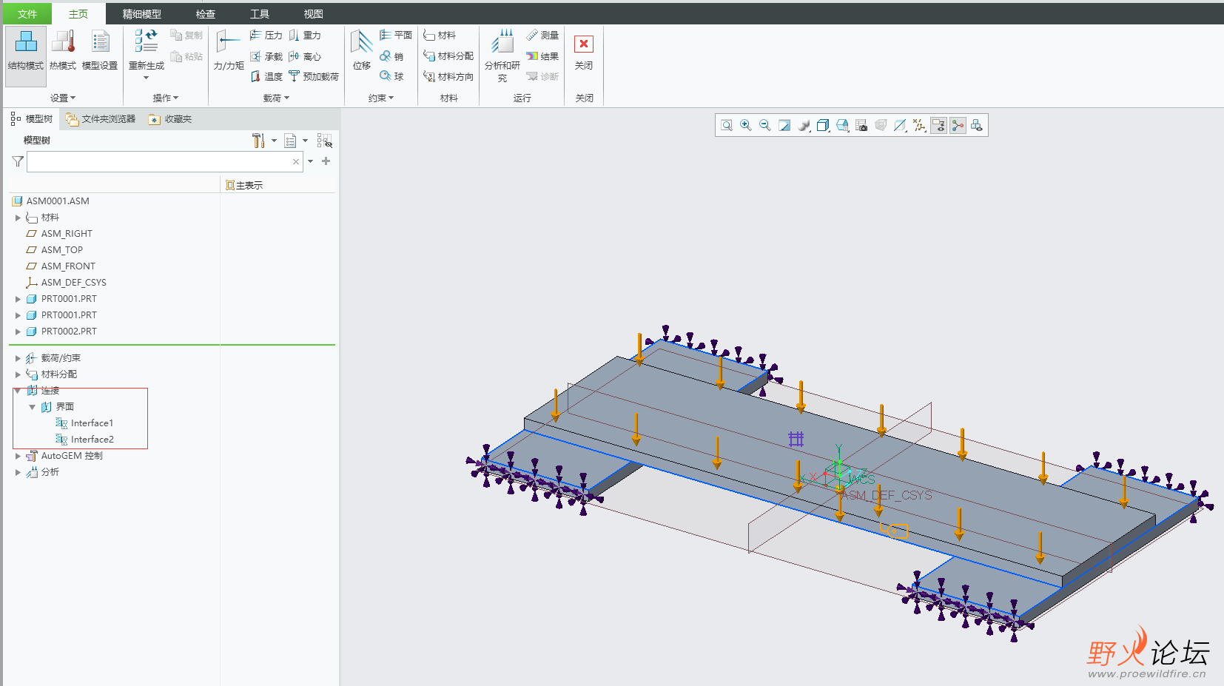Open the 重新生成 regenerate dropdown arrow
Screen dimensions: 1224x686
(x=147, y=78)
